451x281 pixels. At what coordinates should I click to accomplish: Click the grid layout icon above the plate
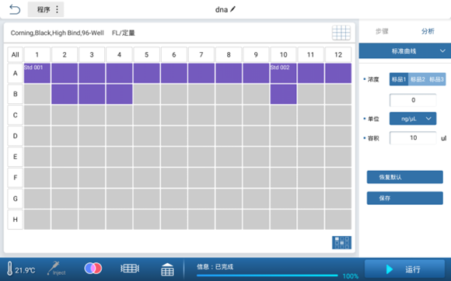341,33
